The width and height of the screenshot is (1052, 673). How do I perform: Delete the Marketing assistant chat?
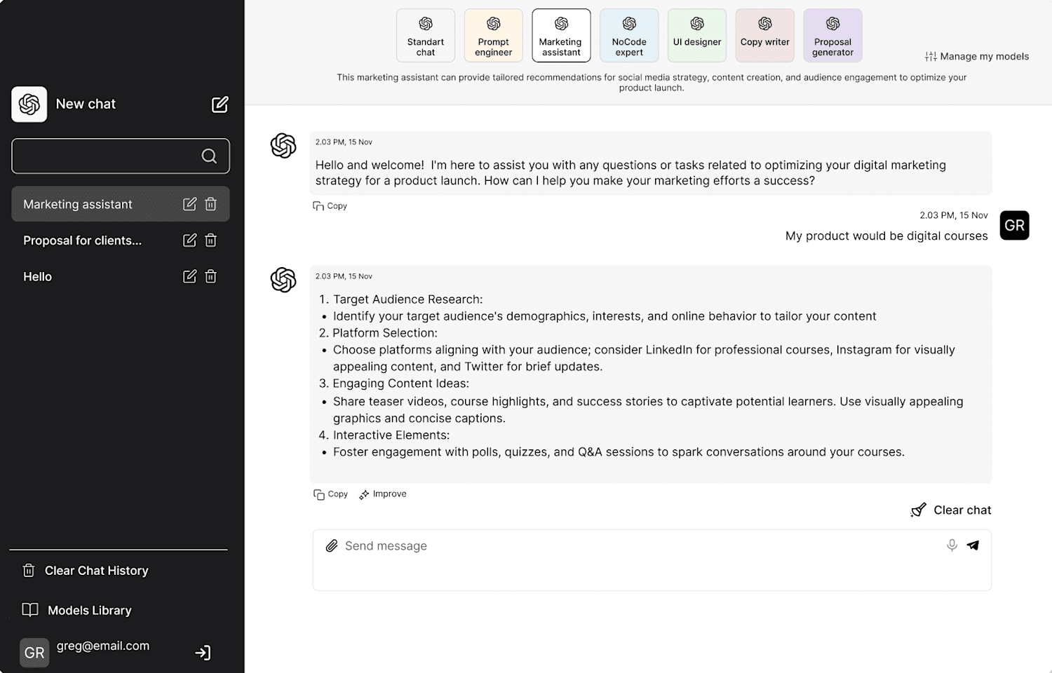pyautogui.click(x=210, y=204)
